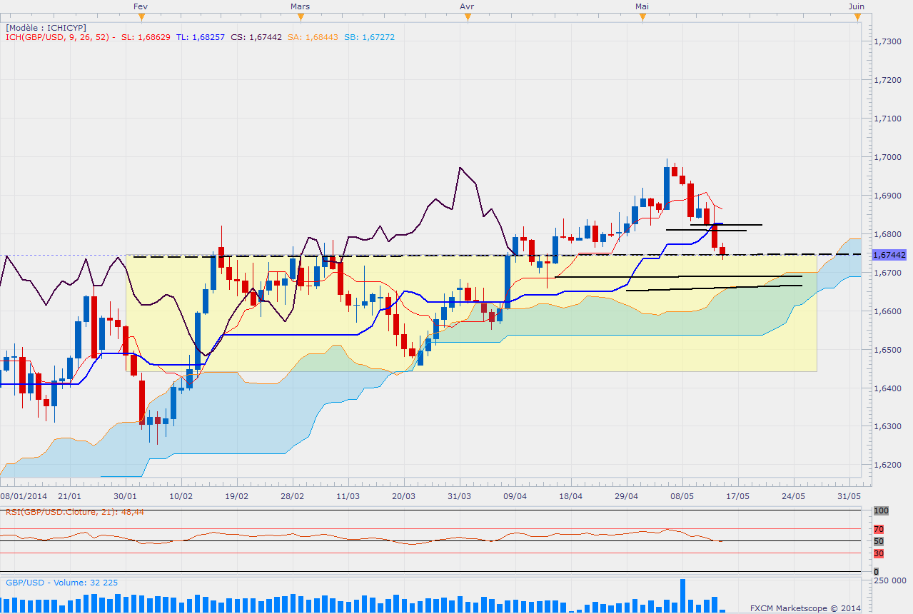Click the orange triangle marker under Juin
This screenshot has height=614, width=913.
(x=856, y=17)
